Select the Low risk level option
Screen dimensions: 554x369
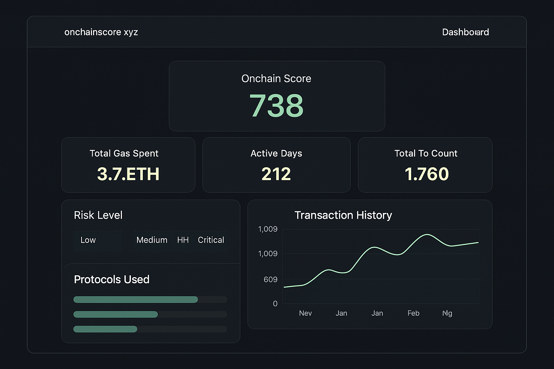click(88, 240)
